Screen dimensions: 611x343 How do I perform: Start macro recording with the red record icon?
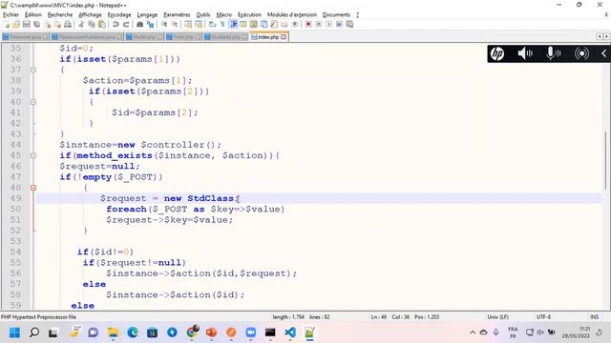[308, 25]
